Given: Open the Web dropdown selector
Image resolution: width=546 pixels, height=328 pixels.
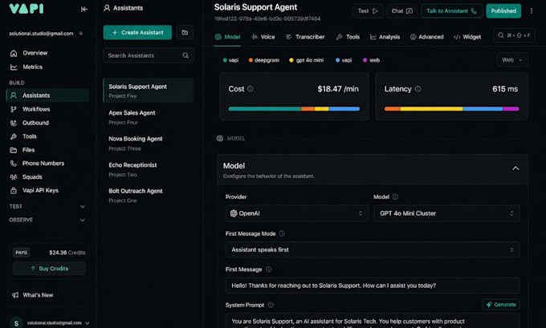Looking at the screenshot, I should pyautogui.click(x=512, y=60).
